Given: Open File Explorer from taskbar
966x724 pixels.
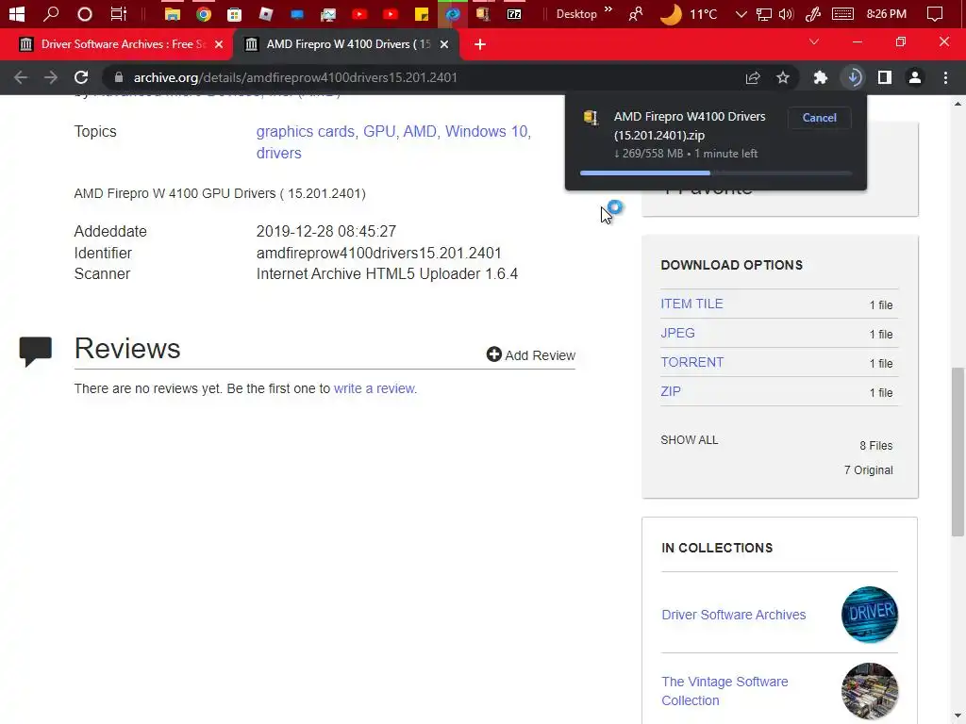Looking at the screenshot, I should pyautogui.click(x=172, y=13).
